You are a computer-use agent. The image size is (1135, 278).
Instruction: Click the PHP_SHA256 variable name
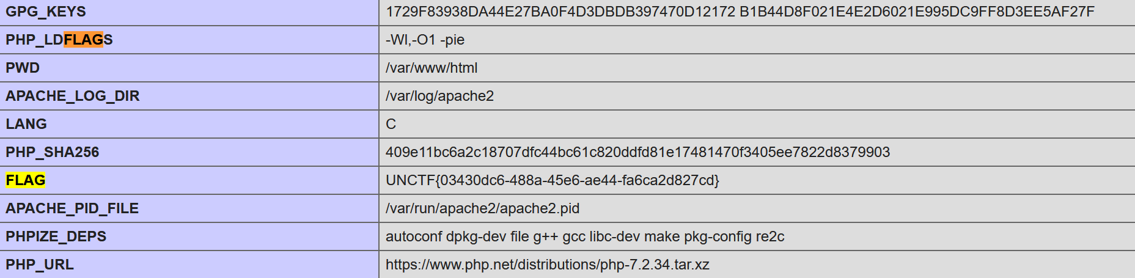tap(53, 152)
